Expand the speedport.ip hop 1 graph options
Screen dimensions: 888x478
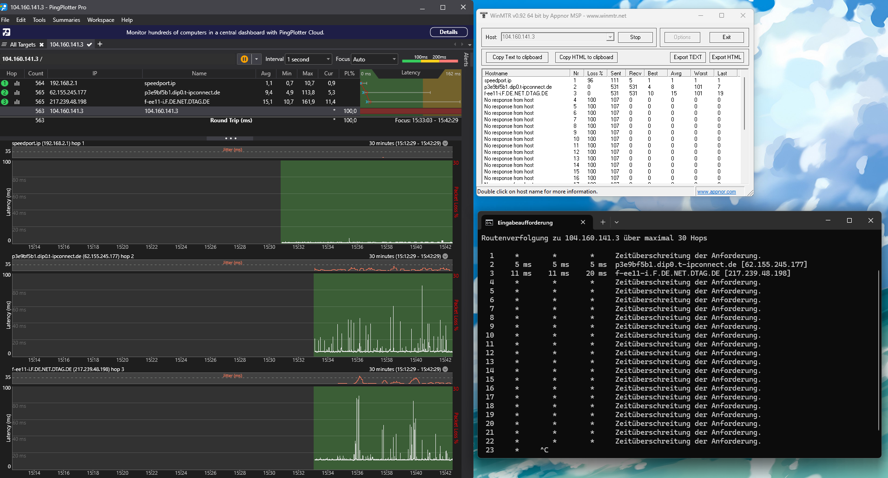coord(445,143)
